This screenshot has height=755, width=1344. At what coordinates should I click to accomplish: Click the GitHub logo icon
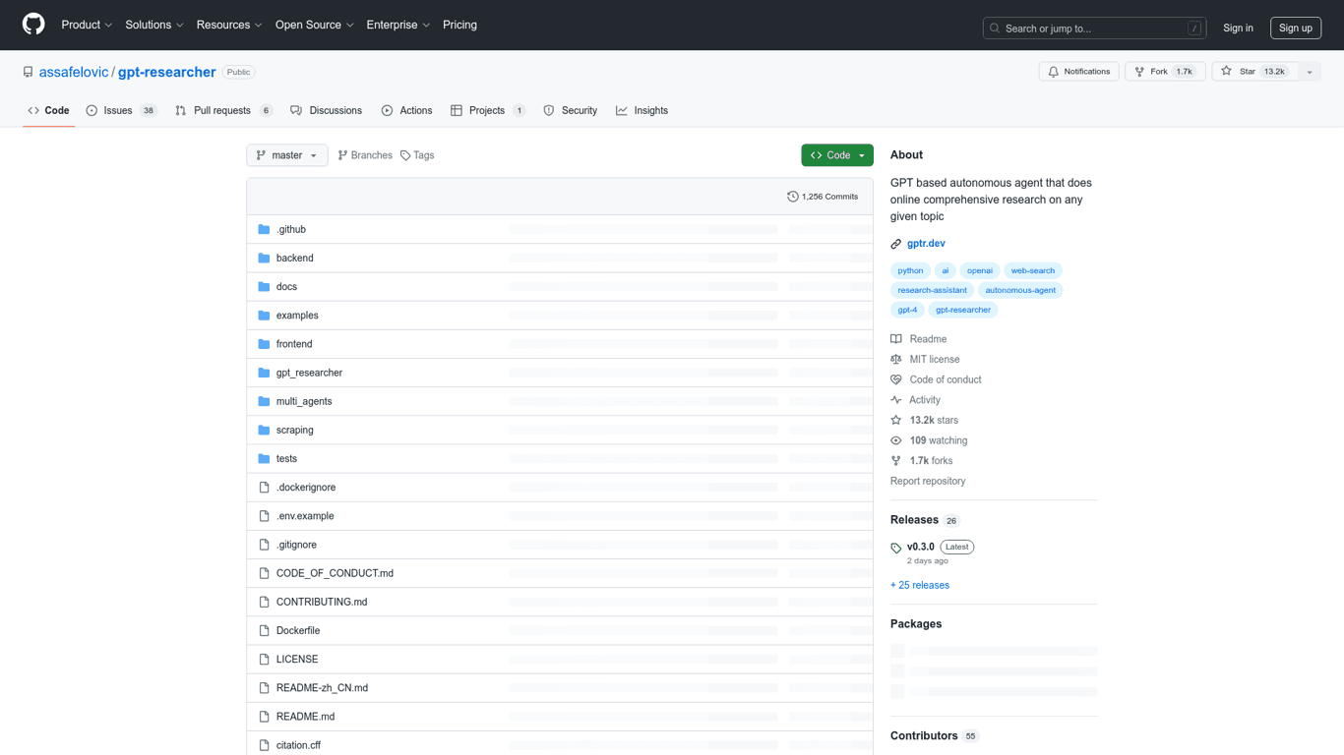33,25
